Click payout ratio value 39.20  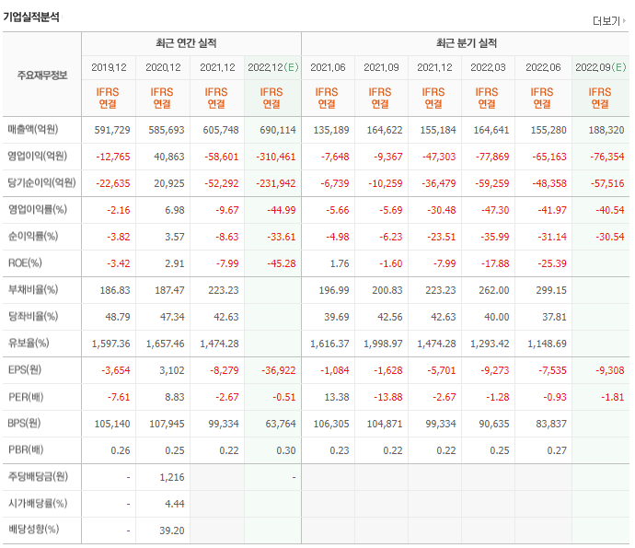point(172,531)
